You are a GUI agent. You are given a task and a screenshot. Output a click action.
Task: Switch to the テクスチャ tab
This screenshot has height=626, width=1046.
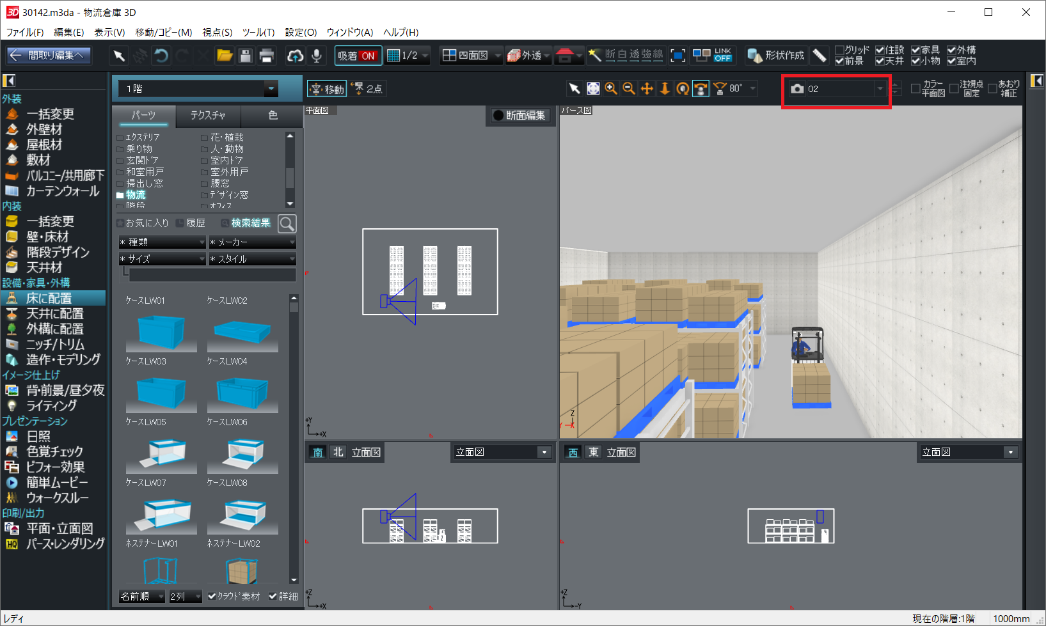208,115
